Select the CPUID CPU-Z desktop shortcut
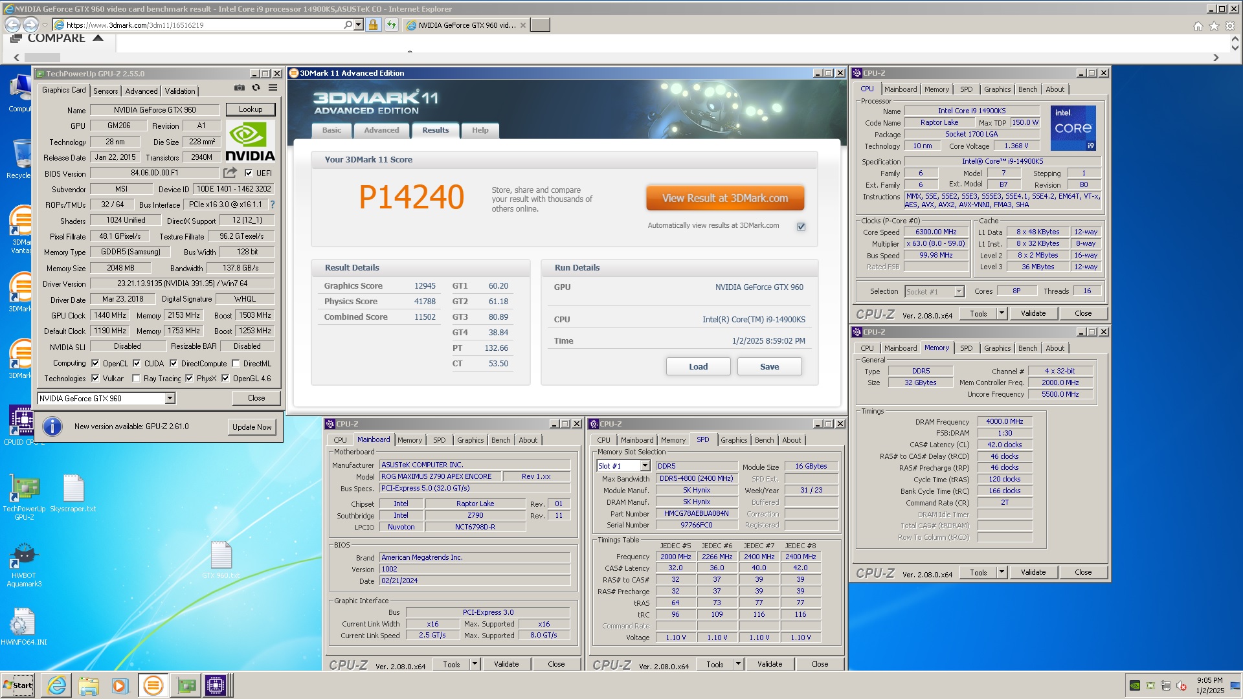 pos(23,425)
